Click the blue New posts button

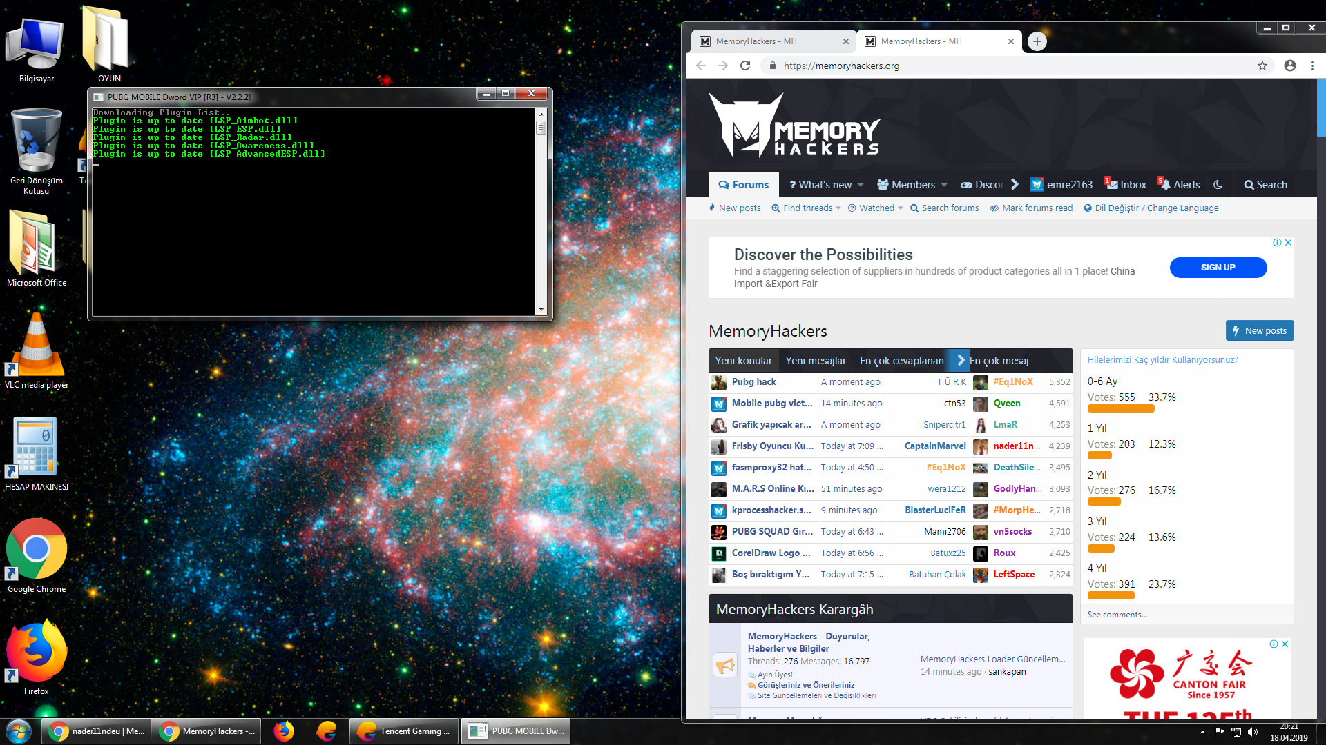click(x=1260, y=330)
